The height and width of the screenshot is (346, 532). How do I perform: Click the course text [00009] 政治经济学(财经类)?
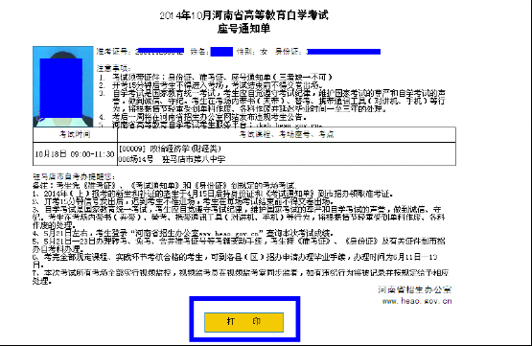[170, 149]
